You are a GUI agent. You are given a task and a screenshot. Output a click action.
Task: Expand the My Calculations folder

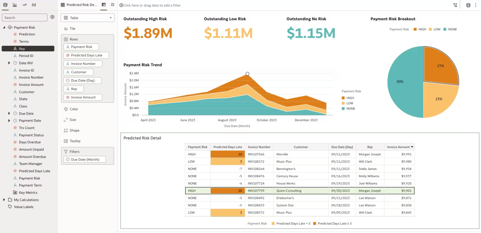tap(4, 200)
